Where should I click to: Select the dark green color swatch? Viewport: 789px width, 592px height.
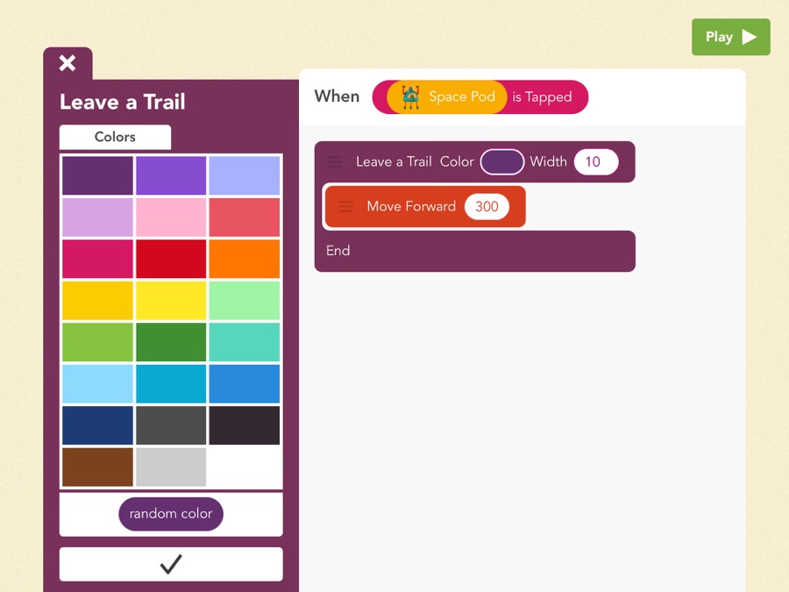coord(171,342)
